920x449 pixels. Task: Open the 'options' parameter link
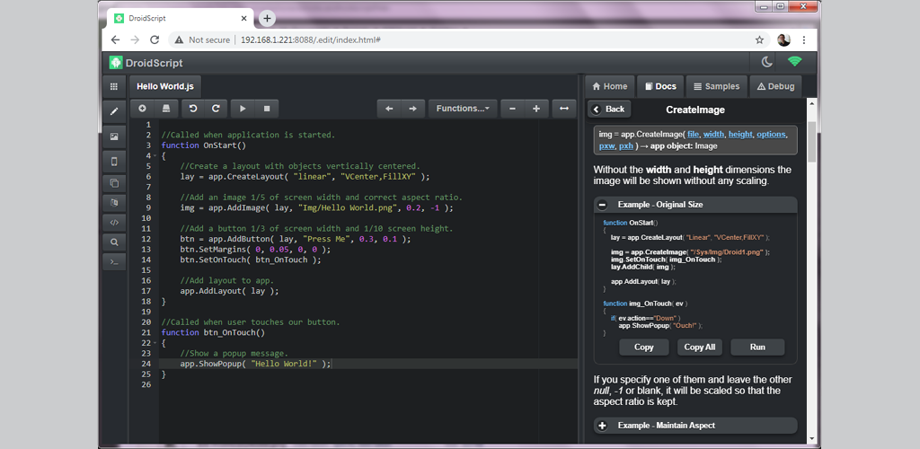[x=771, y=134]
